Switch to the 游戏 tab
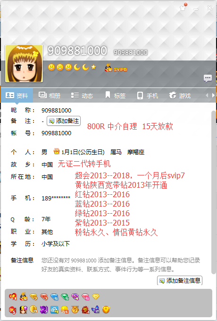Screen dimensions: 217x321 point(180,95)
